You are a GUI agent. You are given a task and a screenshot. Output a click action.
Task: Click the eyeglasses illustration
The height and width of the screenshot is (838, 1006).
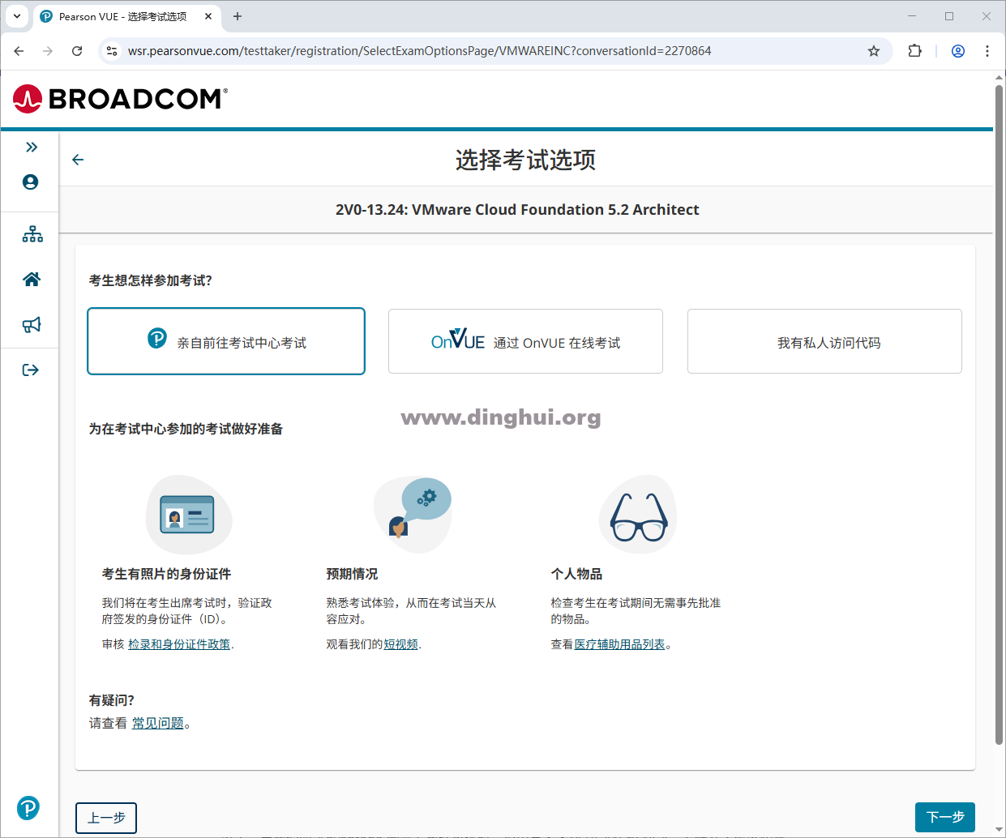638,515
